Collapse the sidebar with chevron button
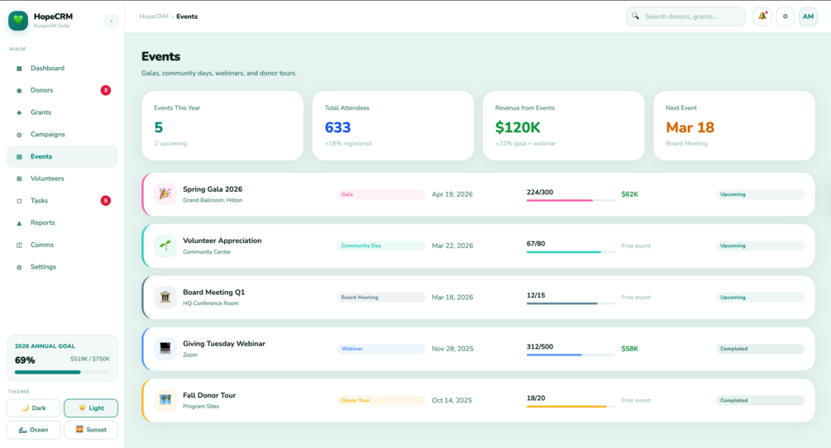The width and height of the screenshot is (831, 448). pos(112,21)
